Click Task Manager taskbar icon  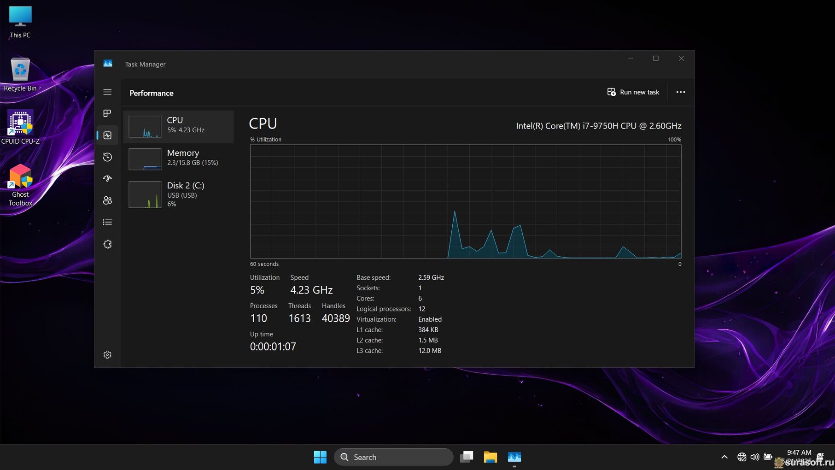click(514, 457)
